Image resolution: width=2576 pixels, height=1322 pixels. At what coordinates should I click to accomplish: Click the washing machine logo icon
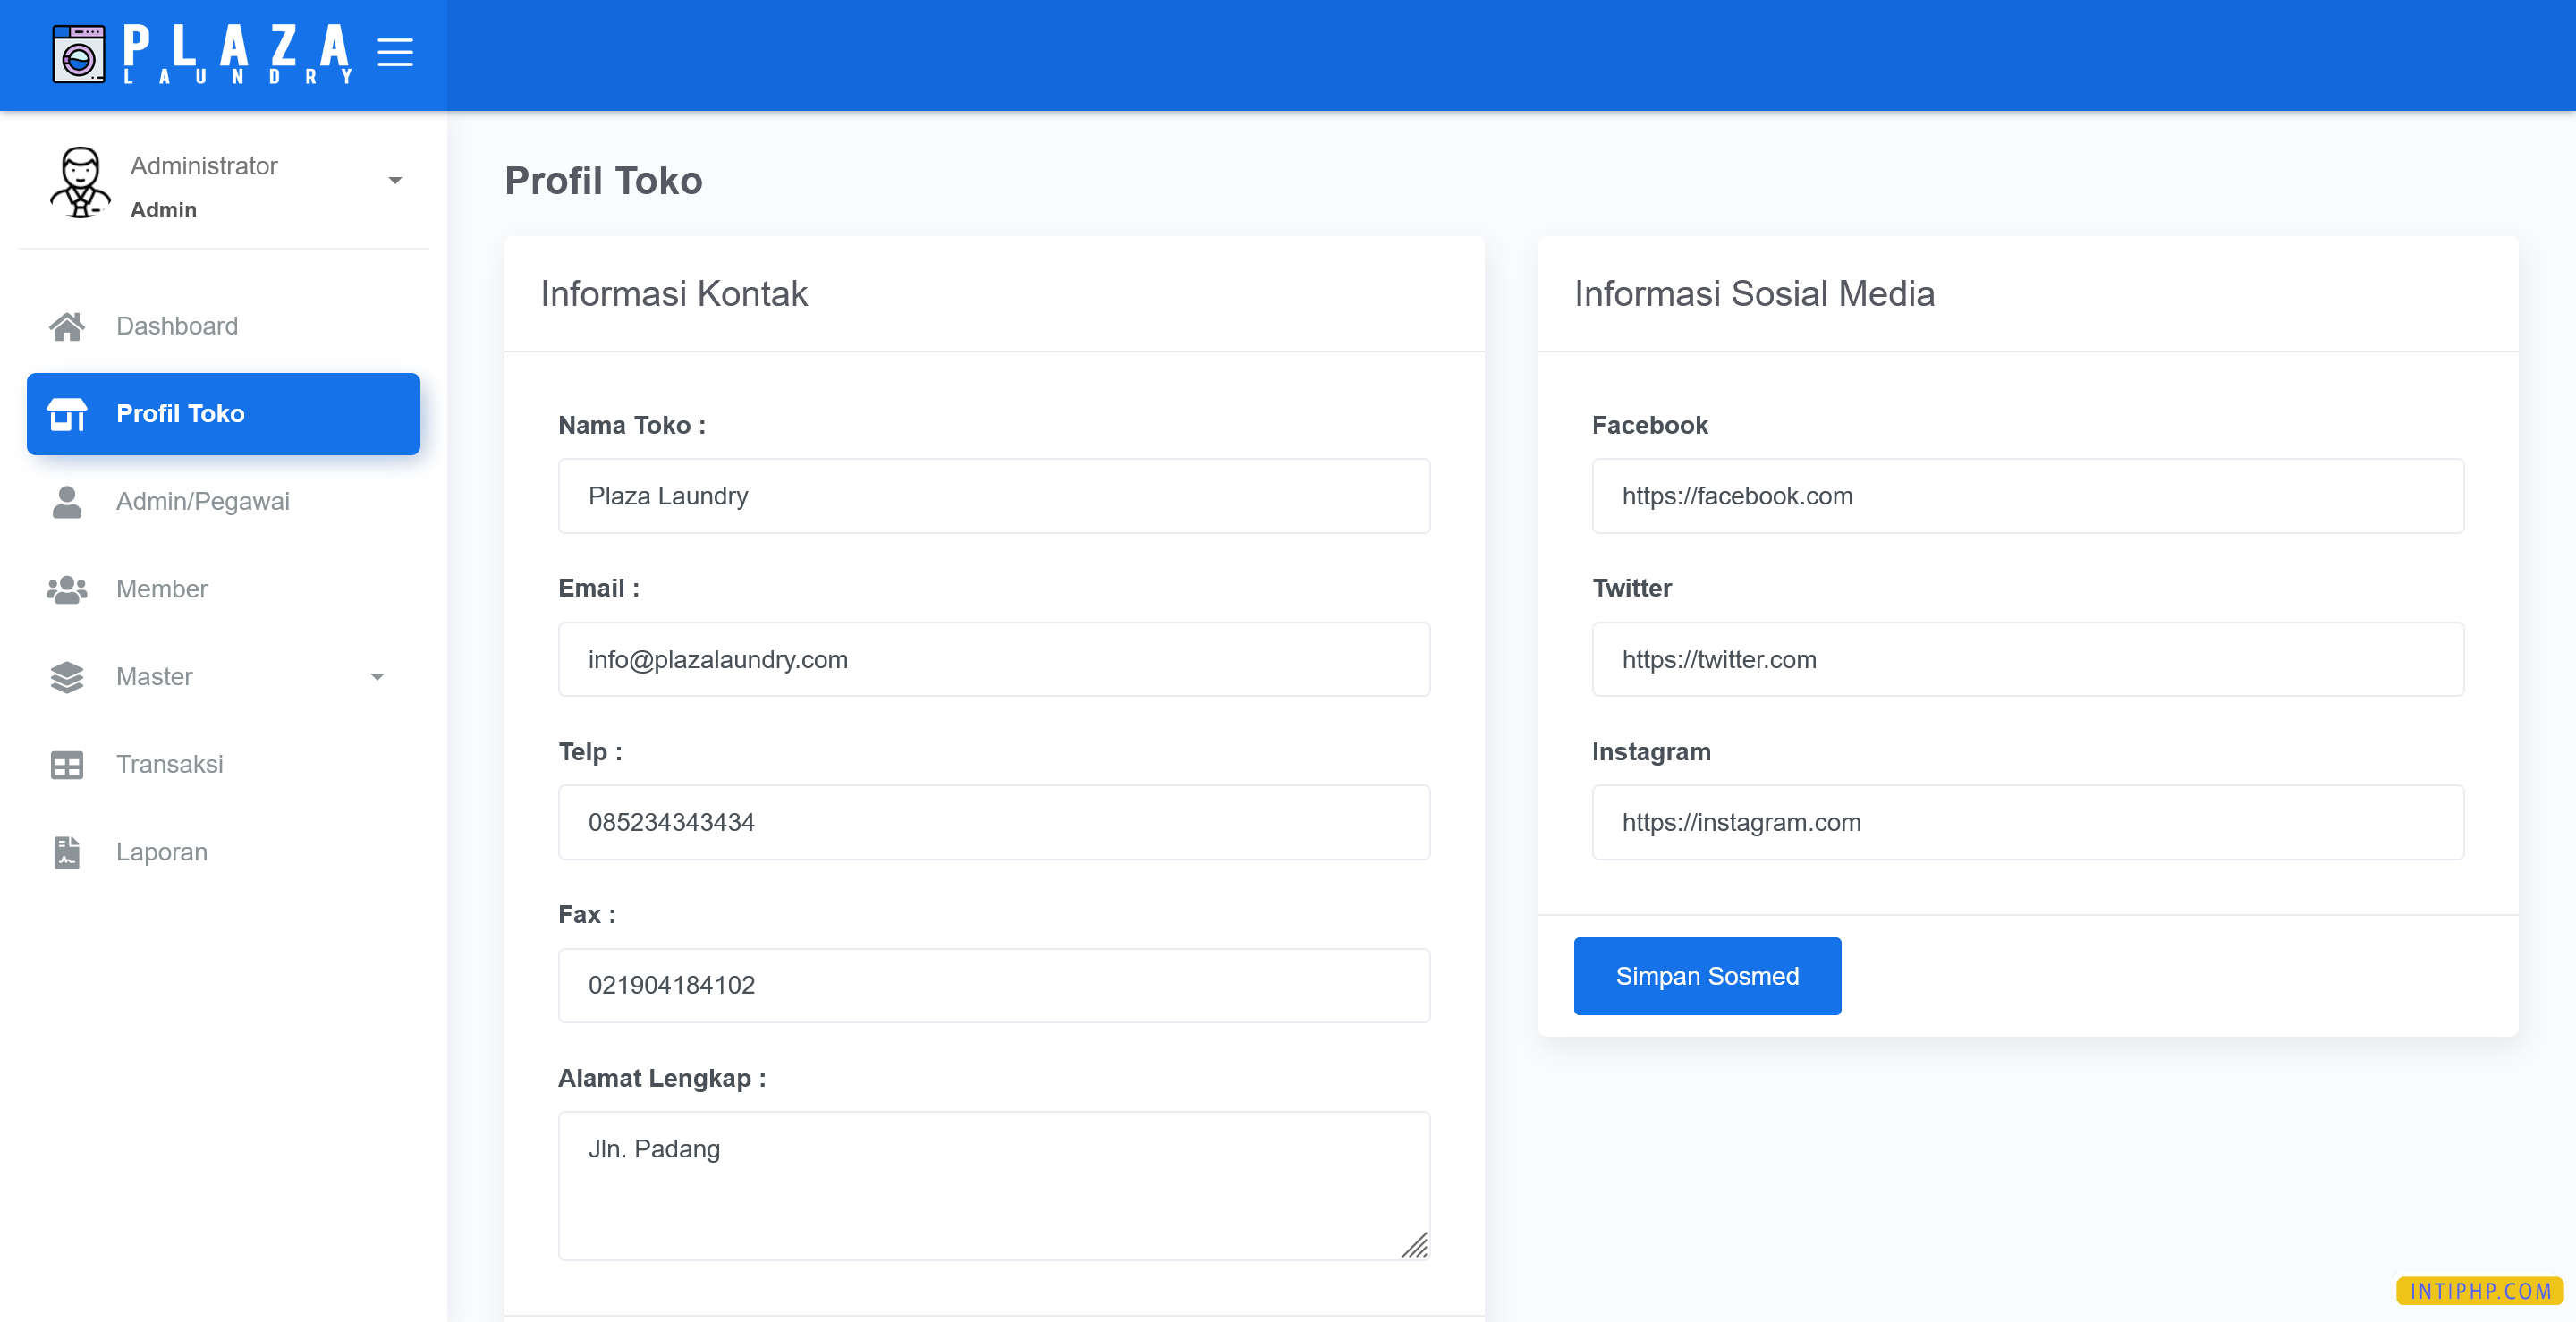(x=78, y=54)
